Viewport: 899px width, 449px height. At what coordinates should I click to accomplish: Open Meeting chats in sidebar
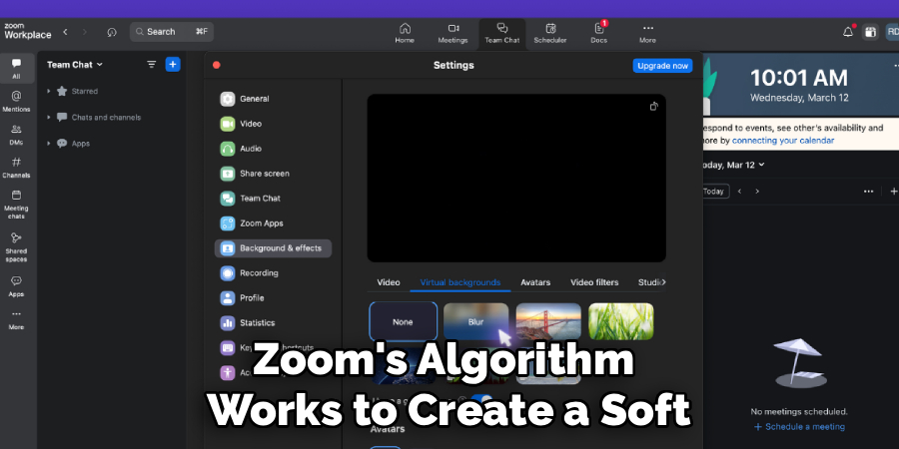(x=16, y=205)
